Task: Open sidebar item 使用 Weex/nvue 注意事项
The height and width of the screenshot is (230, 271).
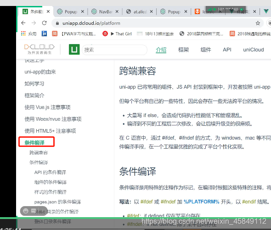Action: (x=53, y=119)
